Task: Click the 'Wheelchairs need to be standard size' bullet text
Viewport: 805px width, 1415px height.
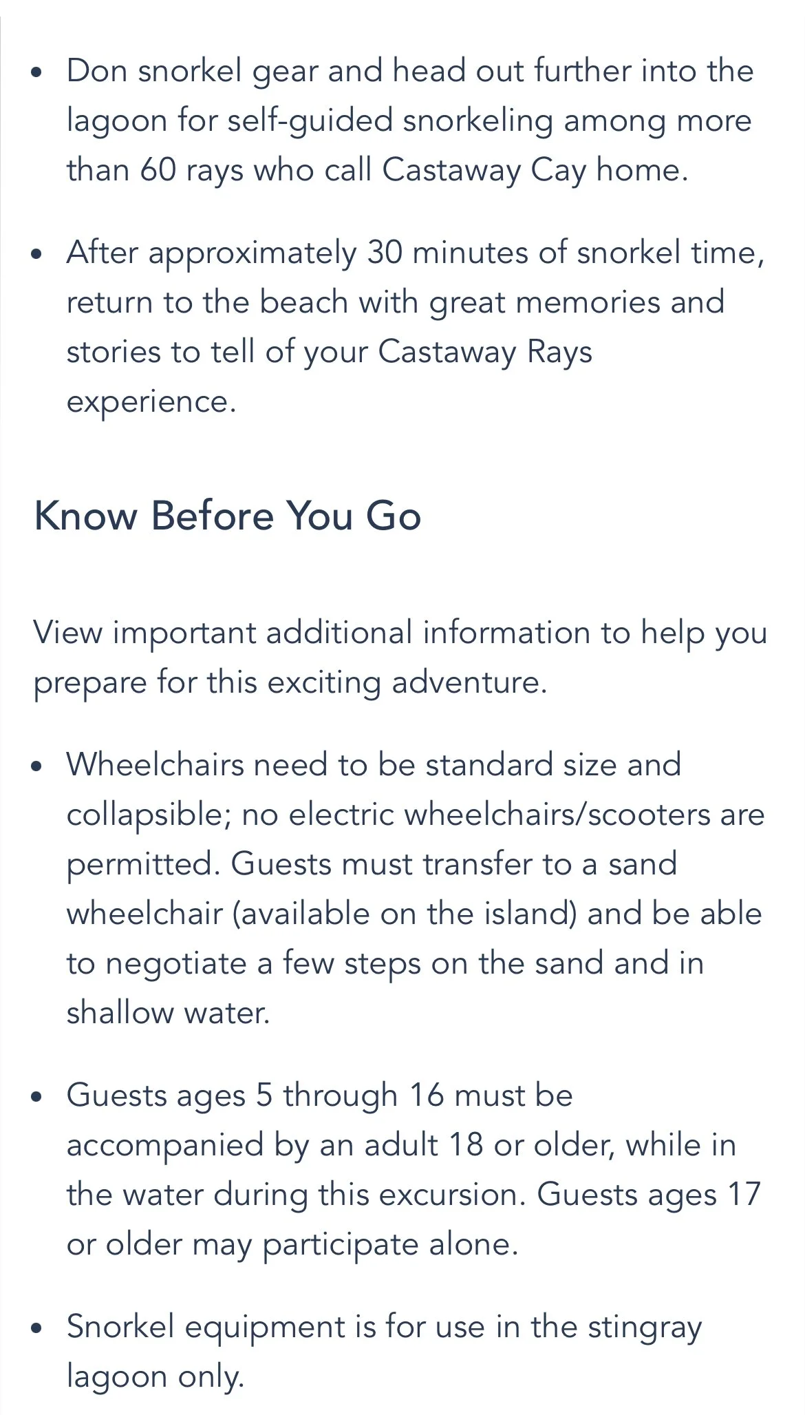Action: 416,888
